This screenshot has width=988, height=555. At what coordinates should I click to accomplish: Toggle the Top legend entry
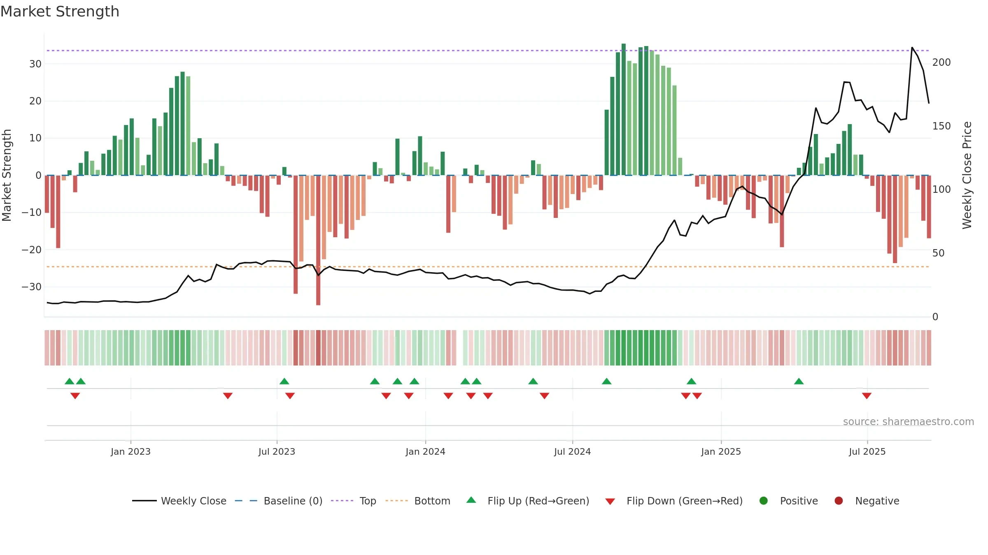pos(354,501)
